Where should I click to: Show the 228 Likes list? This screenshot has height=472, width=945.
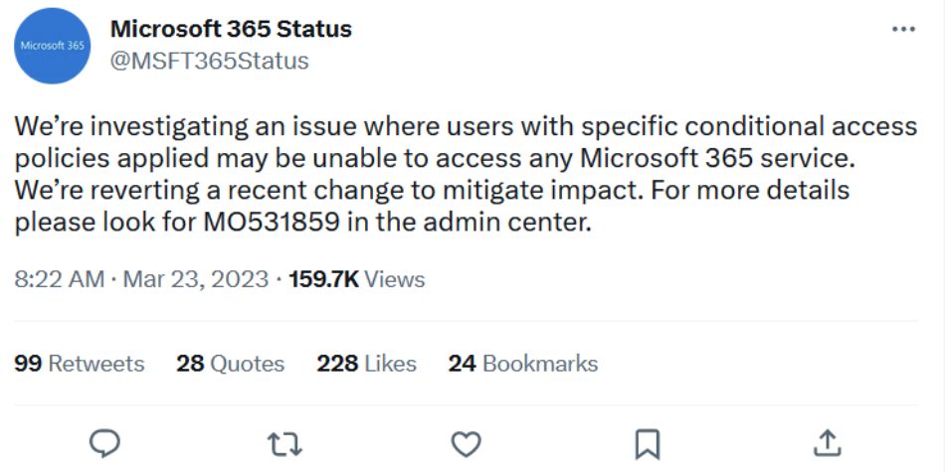pos(366,364)
